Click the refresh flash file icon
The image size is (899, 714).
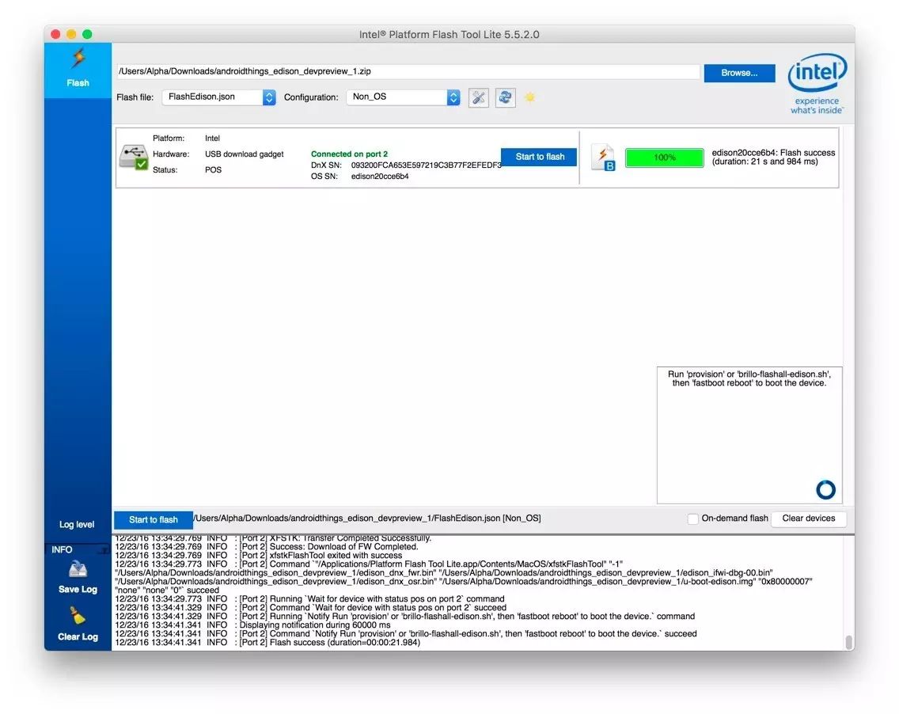tap(505, 97)
